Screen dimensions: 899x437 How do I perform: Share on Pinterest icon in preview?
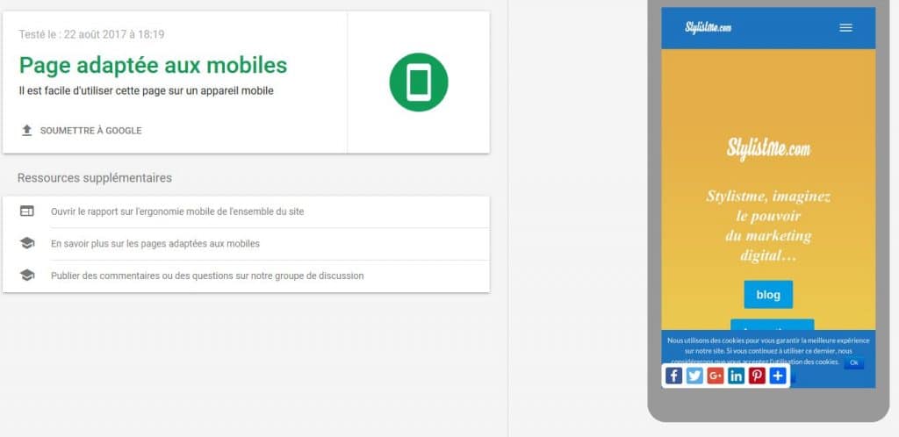[757, 376]
